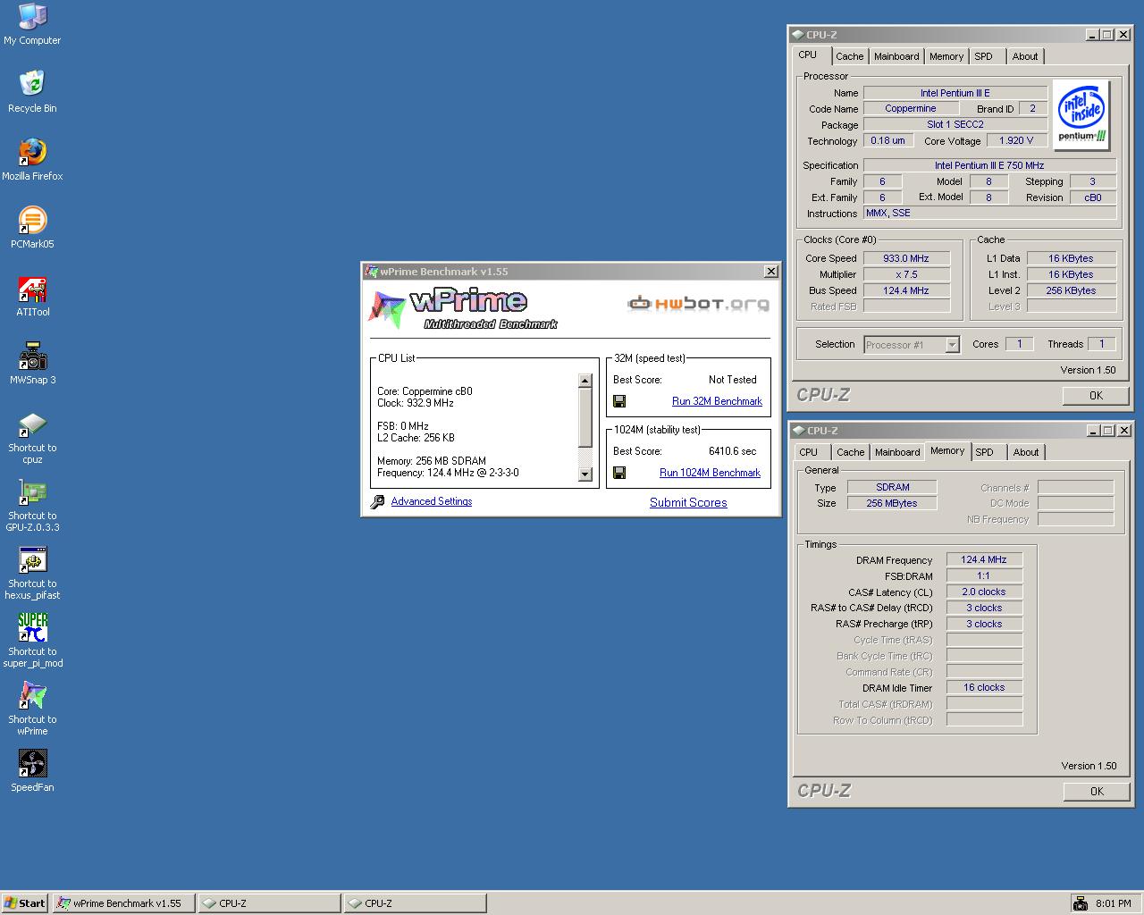This screenshot has width=1144, height=915.
Task: Select the Shortcut to cpuz icon
Action: pyautogui.click(x=32, y=437)
